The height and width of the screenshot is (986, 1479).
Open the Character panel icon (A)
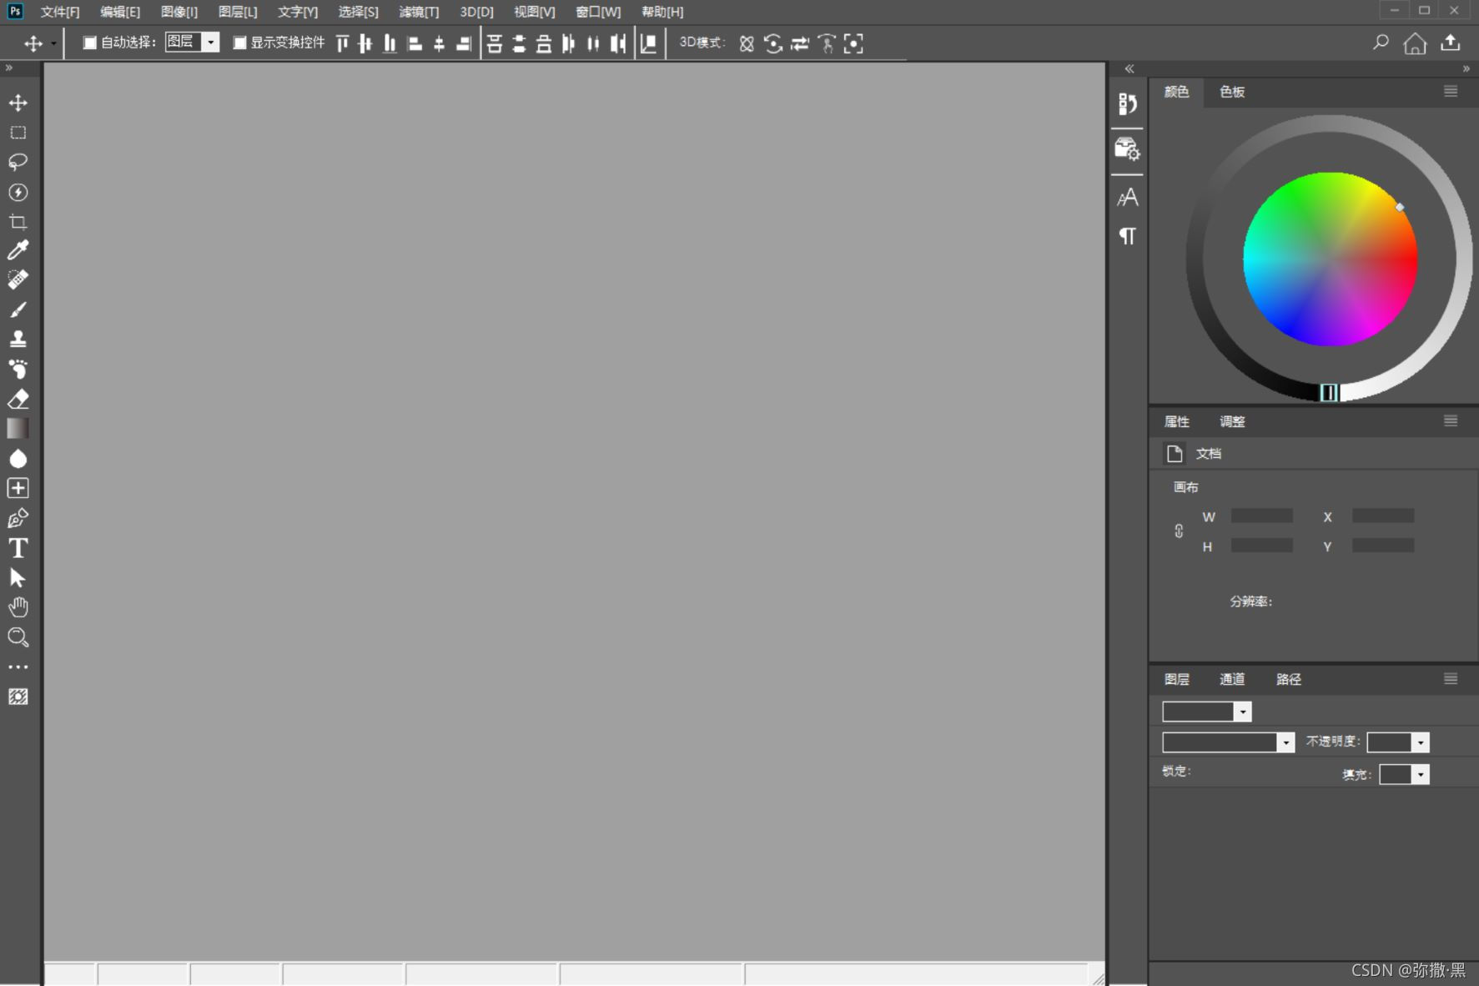click(x=1127, y=198)
